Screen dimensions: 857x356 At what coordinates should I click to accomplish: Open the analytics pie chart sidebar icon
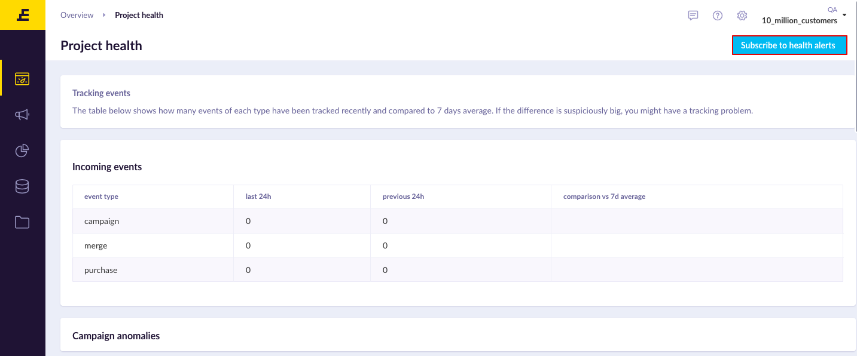tap(22, 151)
